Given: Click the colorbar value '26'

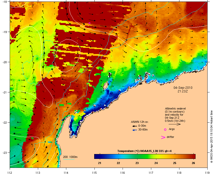Looking at the screenshot, I should (x=193, y=163).
